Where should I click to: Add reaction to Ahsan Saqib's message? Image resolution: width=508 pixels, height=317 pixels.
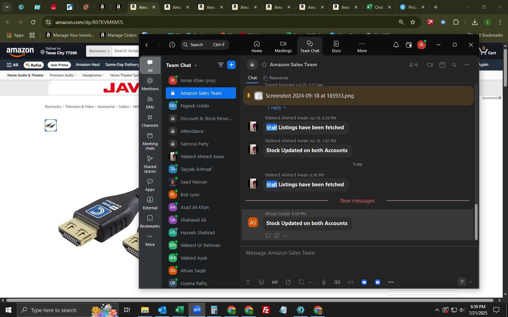click(277, 236)
